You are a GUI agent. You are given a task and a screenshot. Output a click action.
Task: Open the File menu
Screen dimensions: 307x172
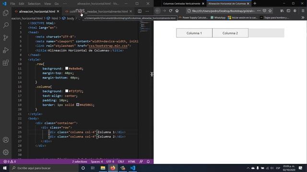(x=12, y=4)
